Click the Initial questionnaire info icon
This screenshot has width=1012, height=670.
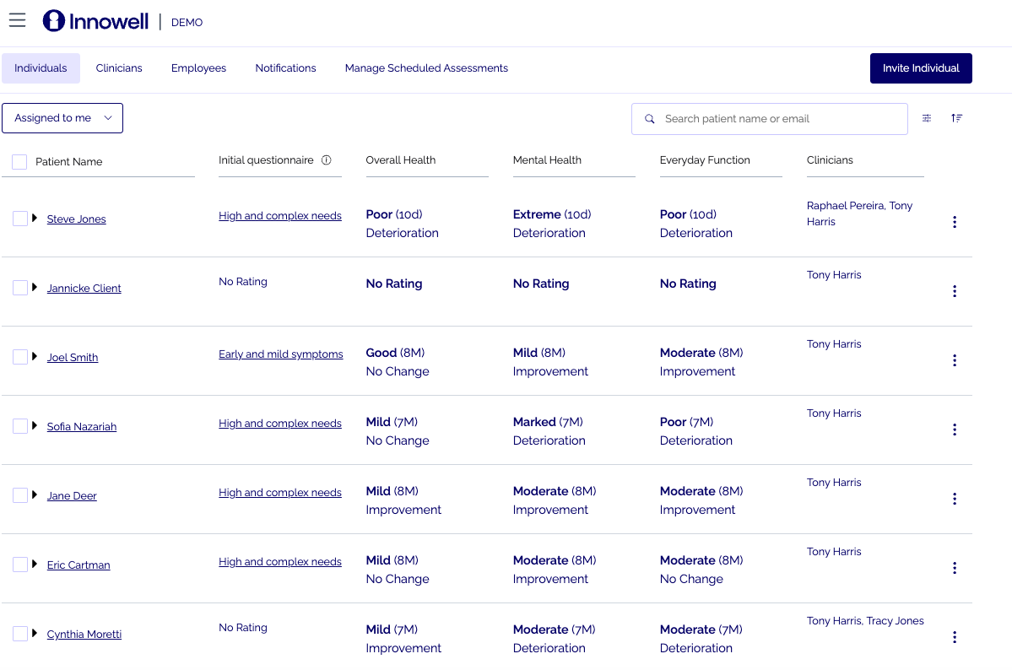pyautogui.click(x=327, y=160)
